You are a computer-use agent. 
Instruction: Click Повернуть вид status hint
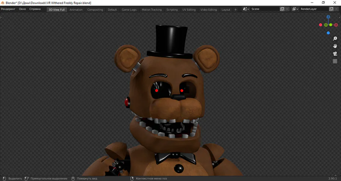(87, 179)
